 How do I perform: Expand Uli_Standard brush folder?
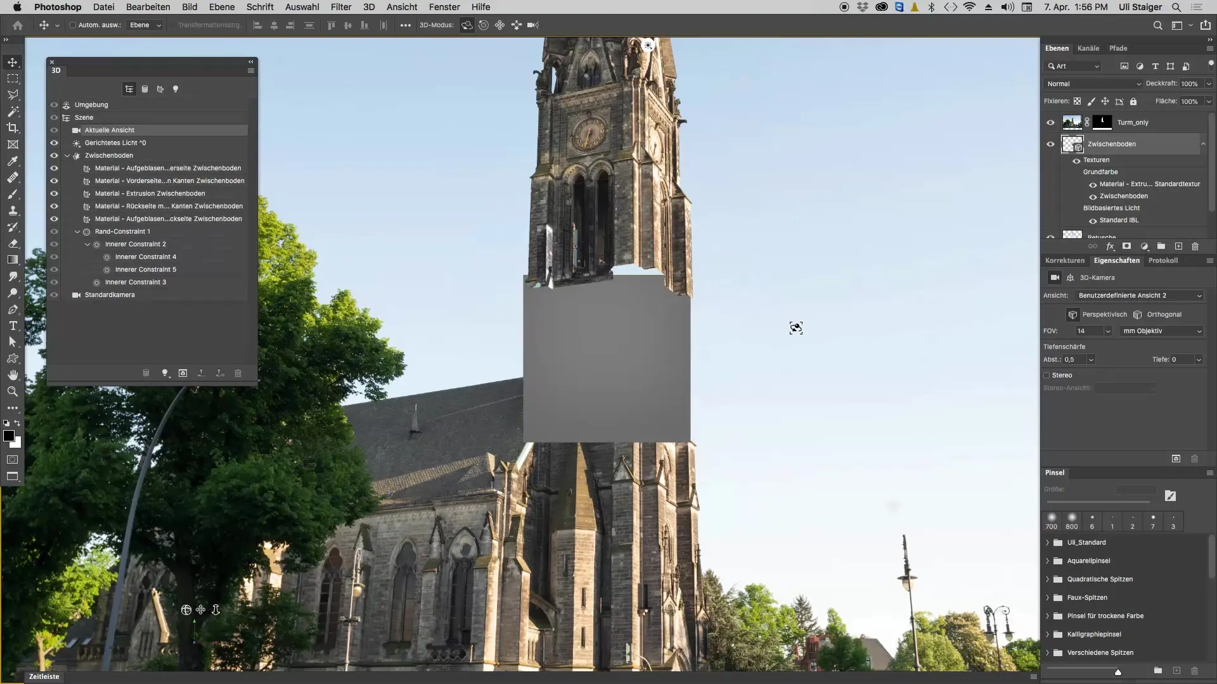point(1048,543)
